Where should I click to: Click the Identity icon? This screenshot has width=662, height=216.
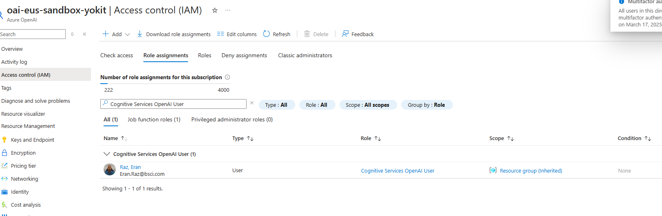[4, 192]
